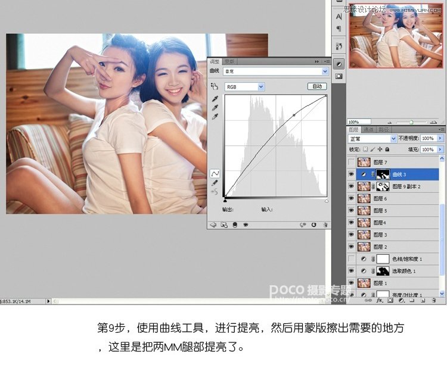Delete this adjustment layer trash icon
The height and width of the screenshot is (365, 447).
(325, 225)
